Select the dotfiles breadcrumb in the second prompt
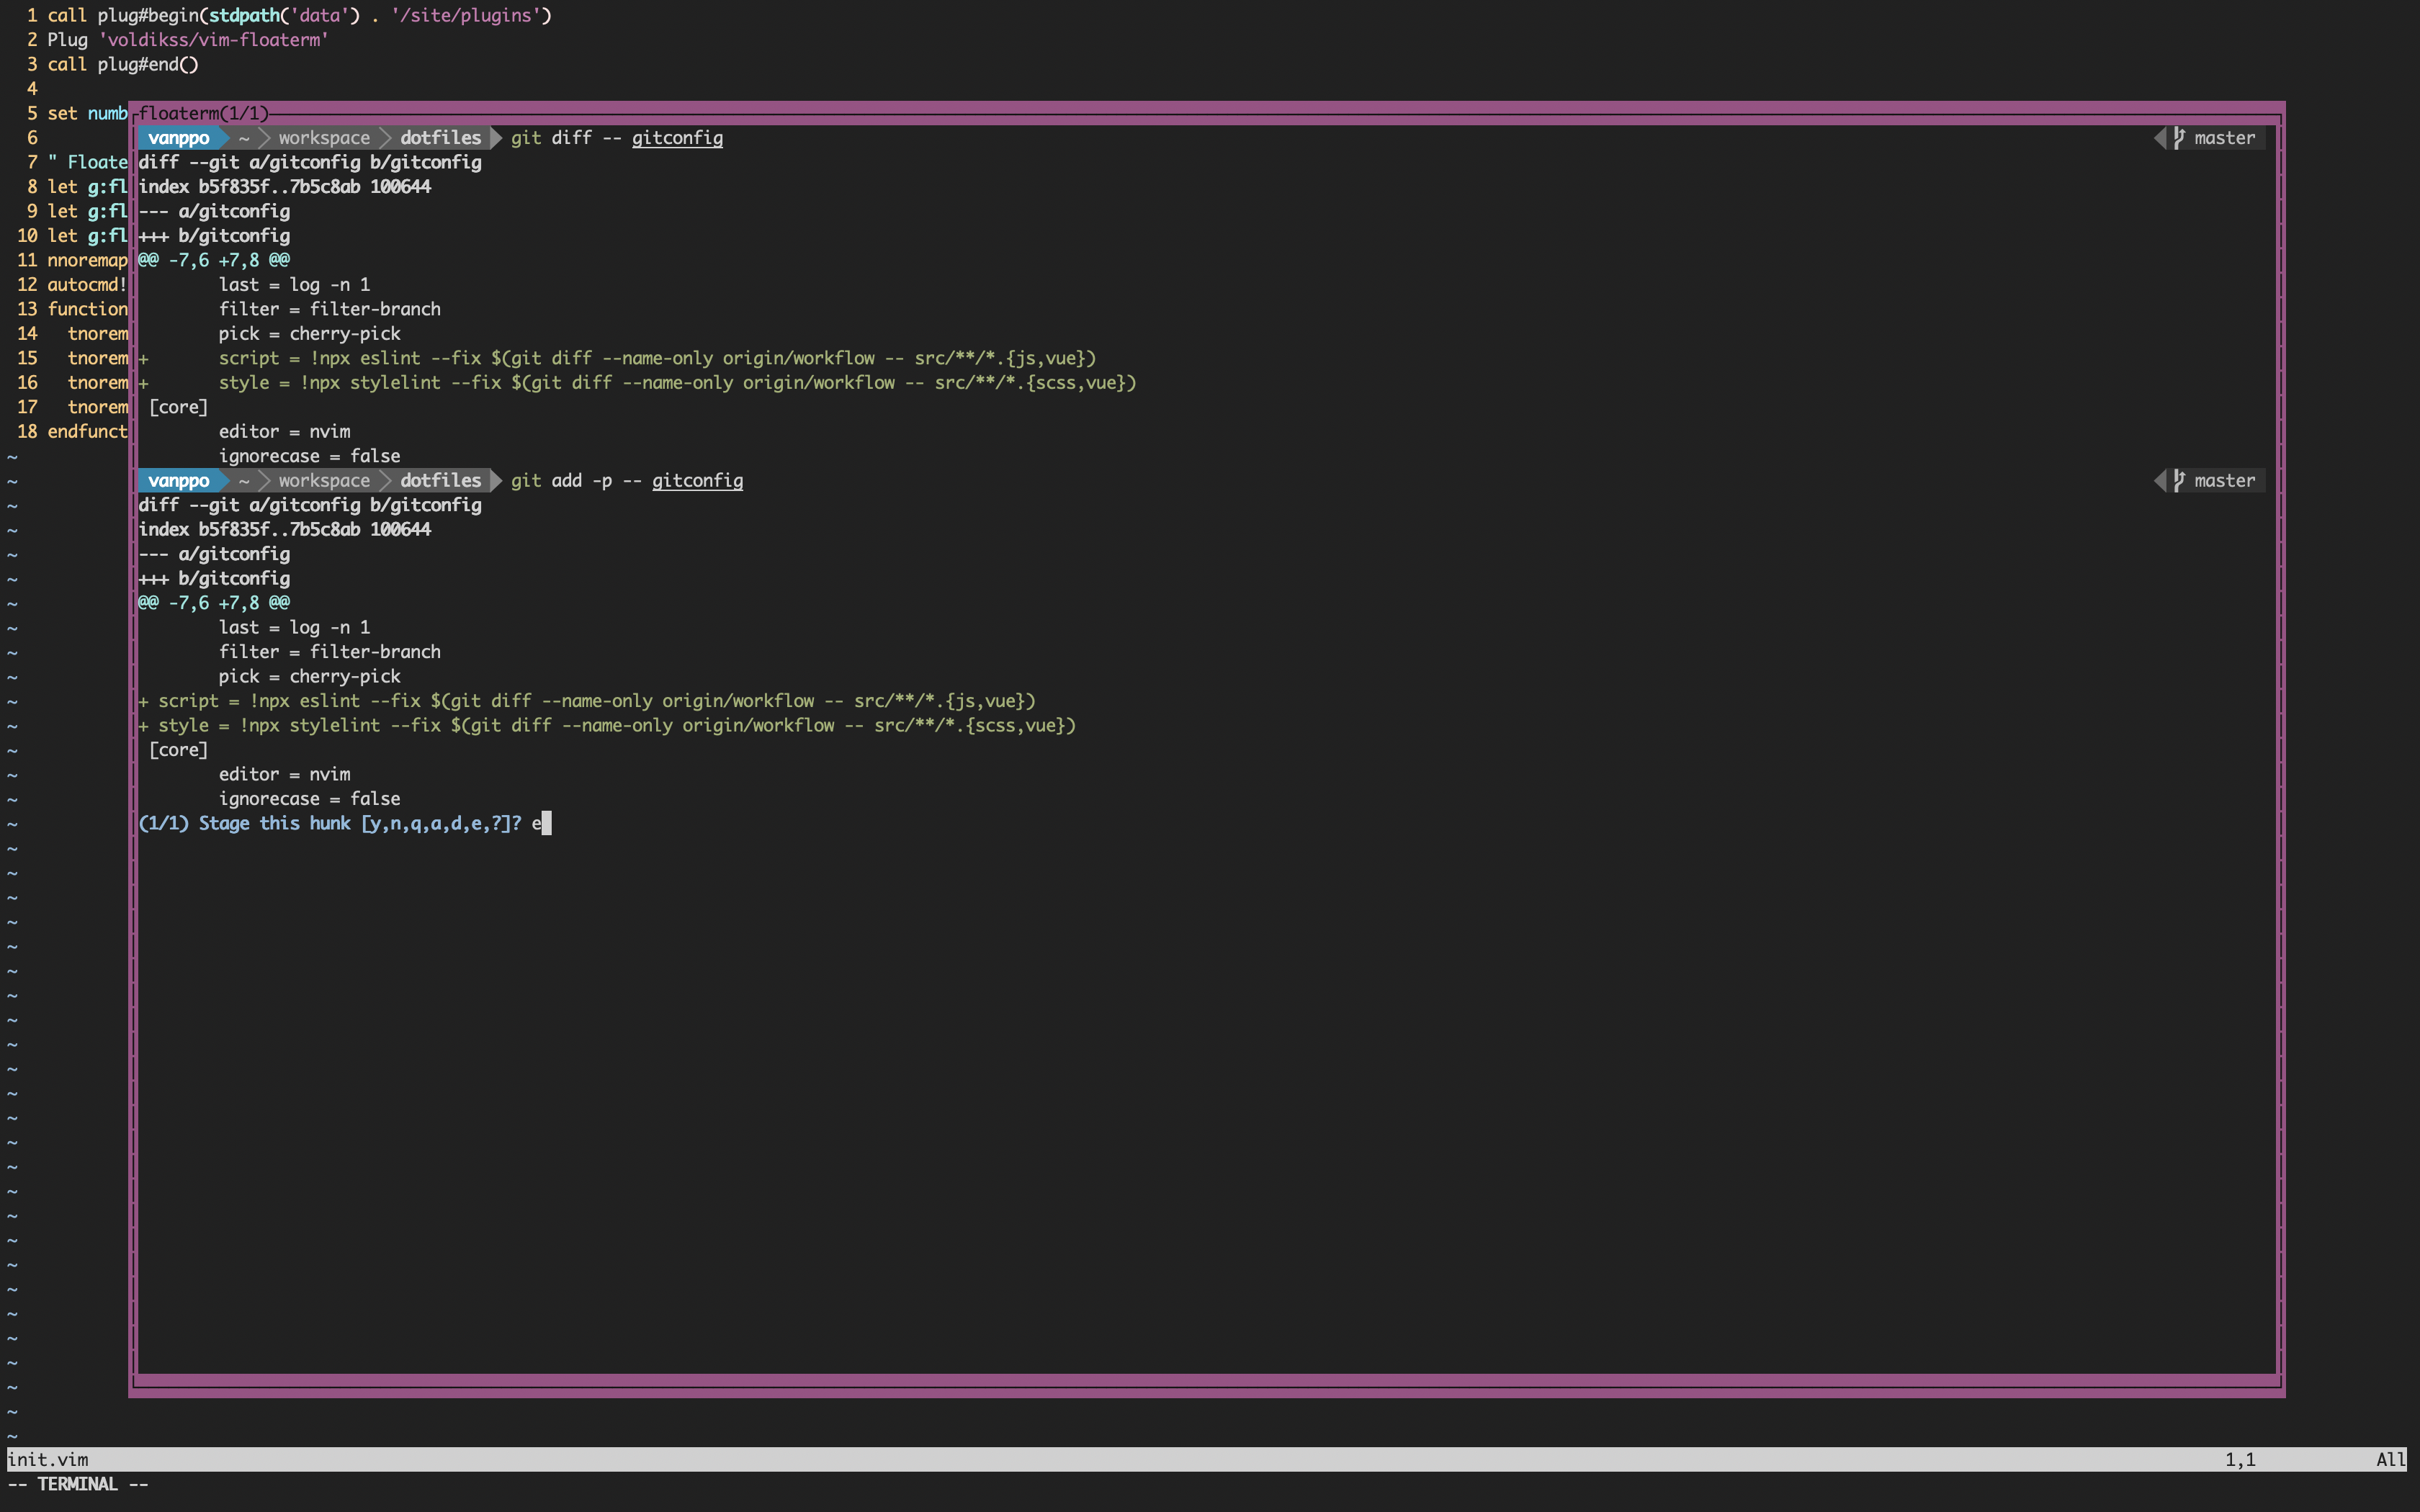The width and height of the screenshot is (2420, 1512). click(x=440, y=480)
